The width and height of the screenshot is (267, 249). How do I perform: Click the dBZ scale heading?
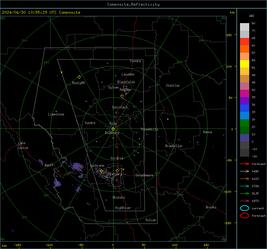[x=252, y=16]
